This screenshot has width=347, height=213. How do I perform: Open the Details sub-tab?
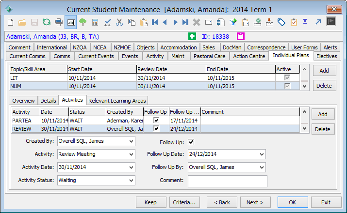coord(48,101)
